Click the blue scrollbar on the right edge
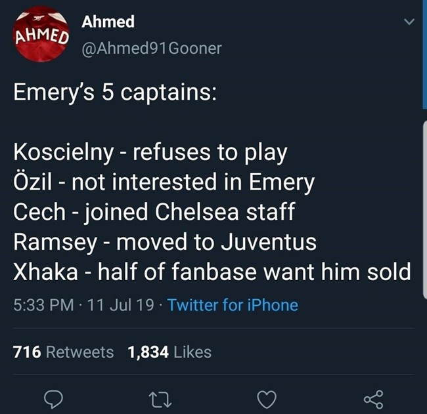 coord(424,52)
